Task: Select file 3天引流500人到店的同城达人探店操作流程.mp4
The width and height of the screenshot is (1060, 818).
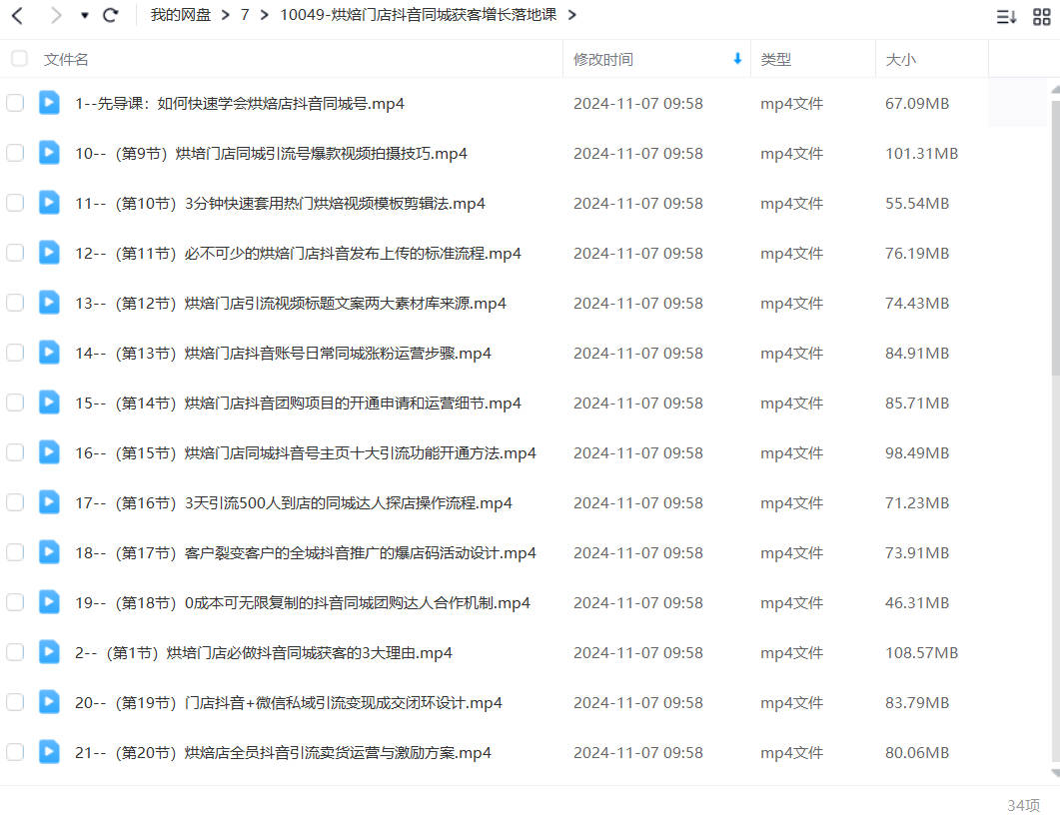Action: tap(294, 503)
